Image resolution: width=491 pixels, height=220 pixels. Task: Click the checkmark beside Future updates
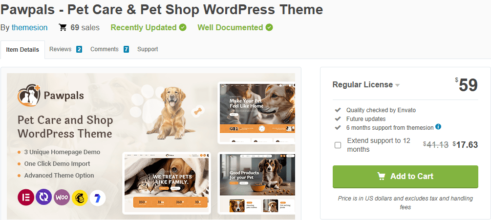coord(338,119)
